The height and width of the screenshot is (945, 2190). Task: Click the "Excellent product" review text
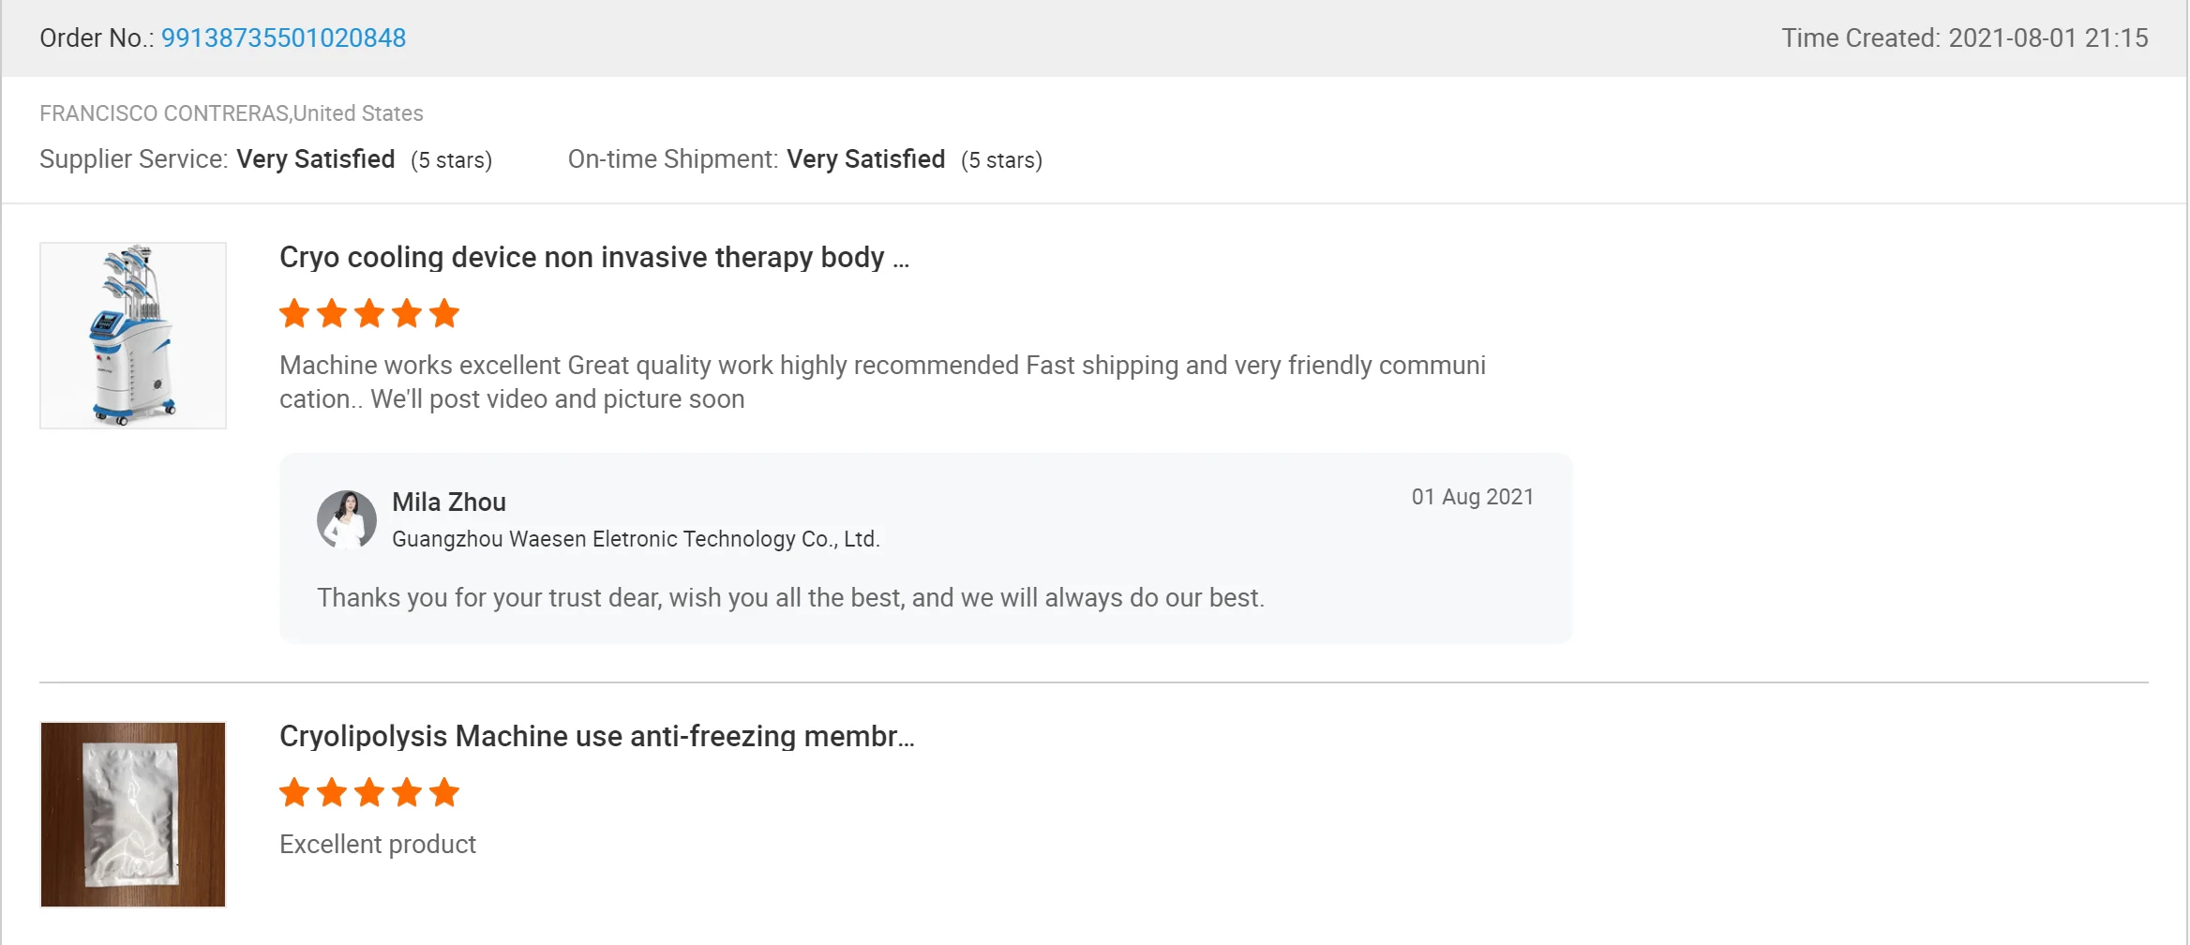(x=378, y=845)
